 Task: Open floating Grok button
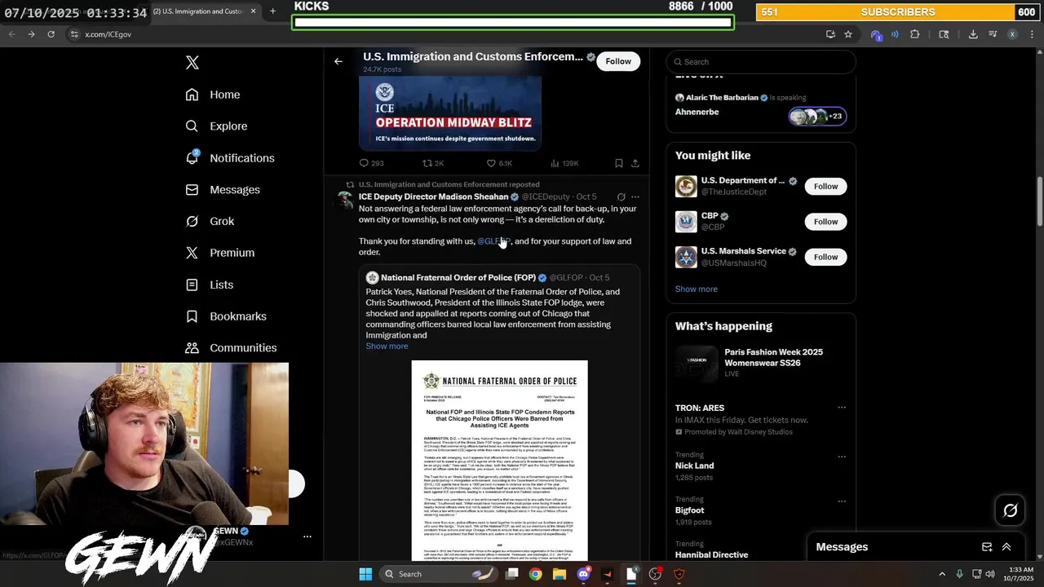click(x=1010, y=510)
